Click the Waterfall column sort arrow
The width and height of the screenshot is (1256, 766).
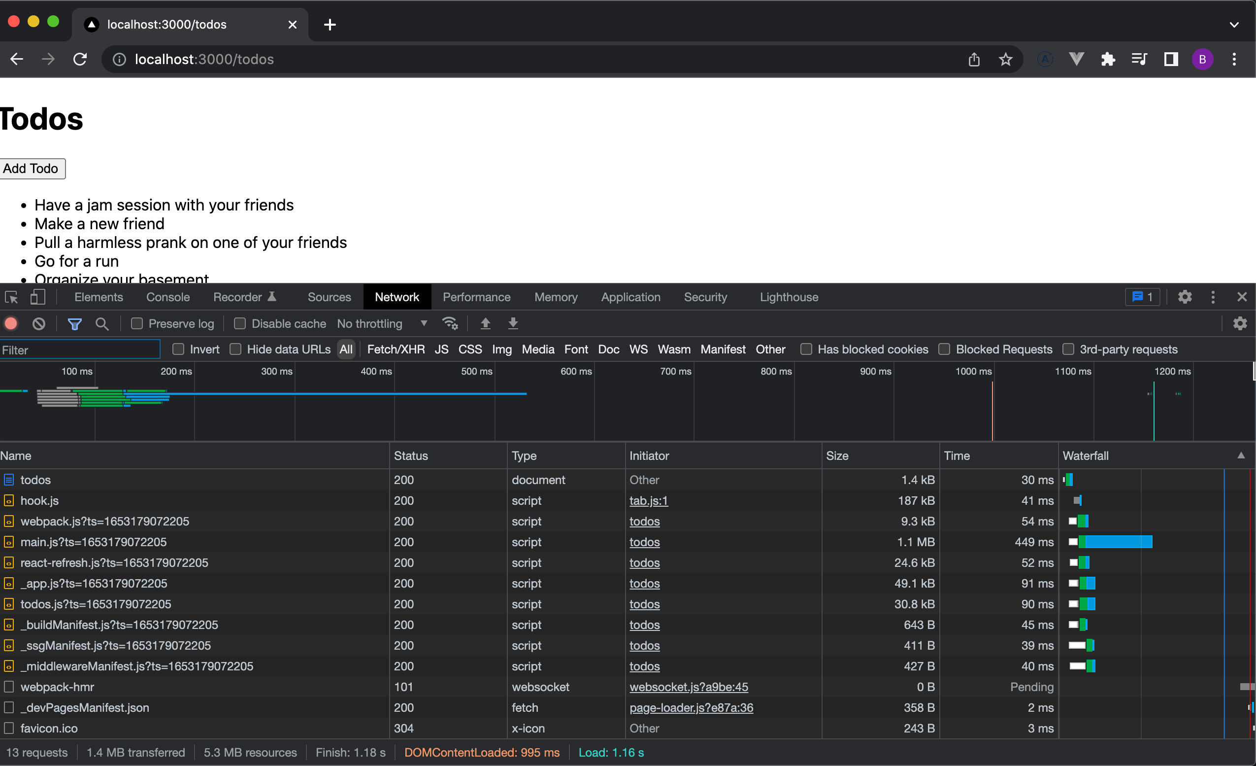(x=1241, y=455)
